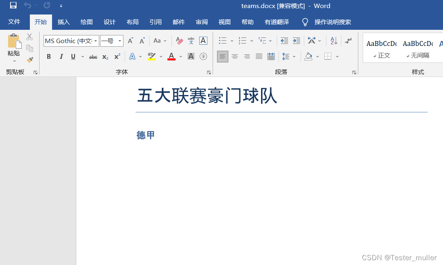This screenshot has height=265, width=443.
Task: Toggle italic formatting
Action: click(61, 56)
